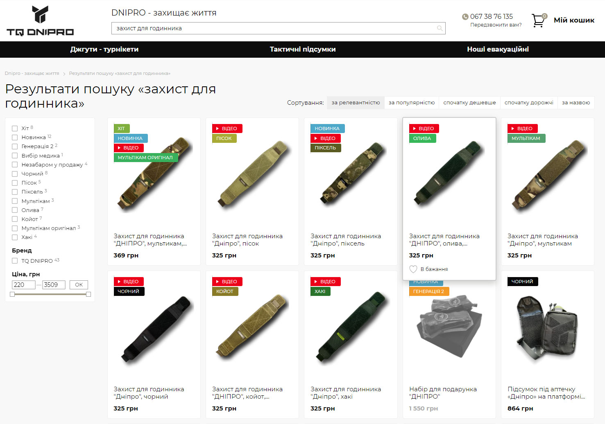Screen dimensions: 605x424
Task: Open Ноші евакуаційні menu
Action: (498, 50)
